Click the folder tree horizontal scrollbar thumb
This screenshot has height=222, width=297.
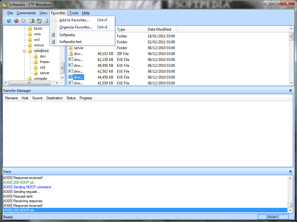coord(29,83)
